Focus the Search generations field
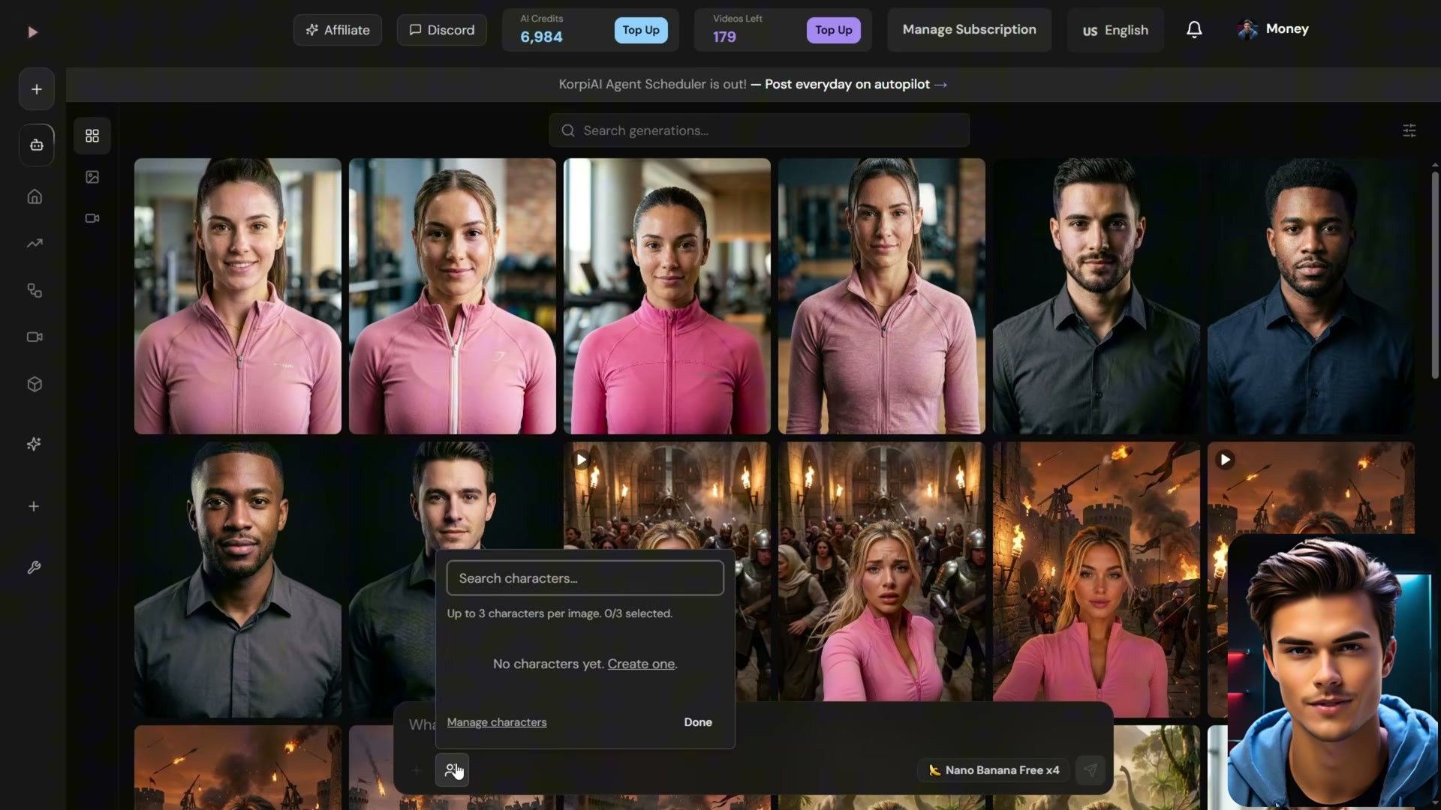 (760, 130)
